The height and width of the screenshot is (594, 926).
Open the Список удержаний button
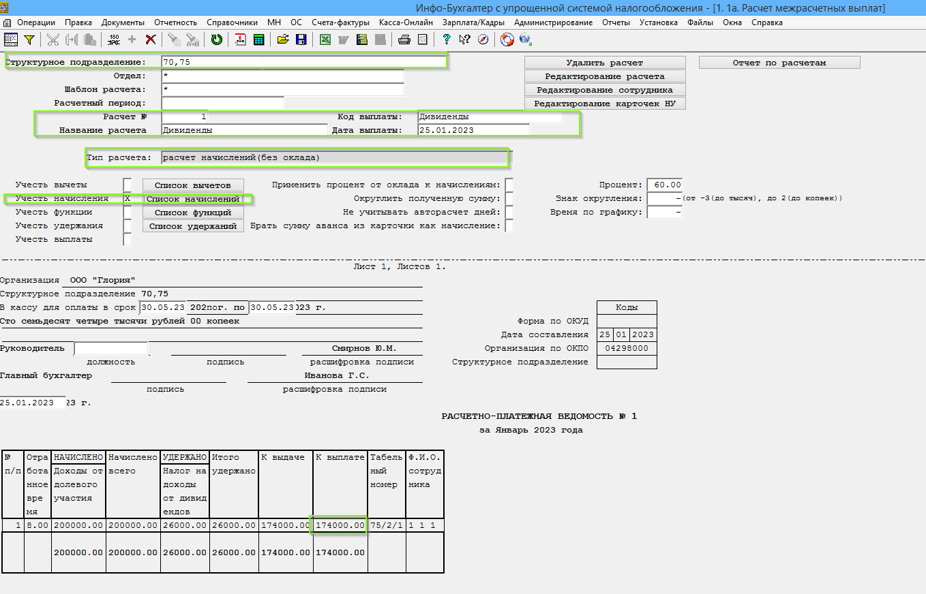(x=194, y=226)
